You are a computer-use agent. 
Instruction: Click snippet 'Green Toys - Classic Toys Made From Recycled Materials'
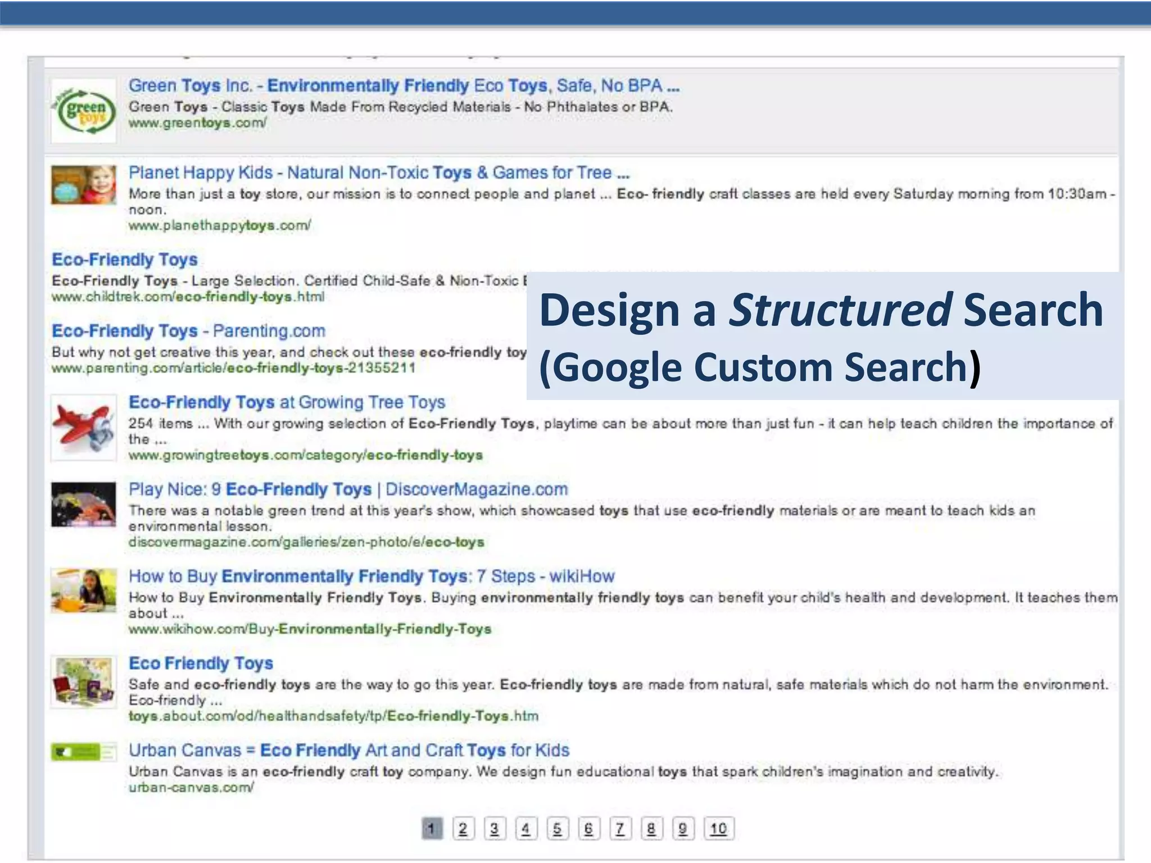tap(320, 107)
